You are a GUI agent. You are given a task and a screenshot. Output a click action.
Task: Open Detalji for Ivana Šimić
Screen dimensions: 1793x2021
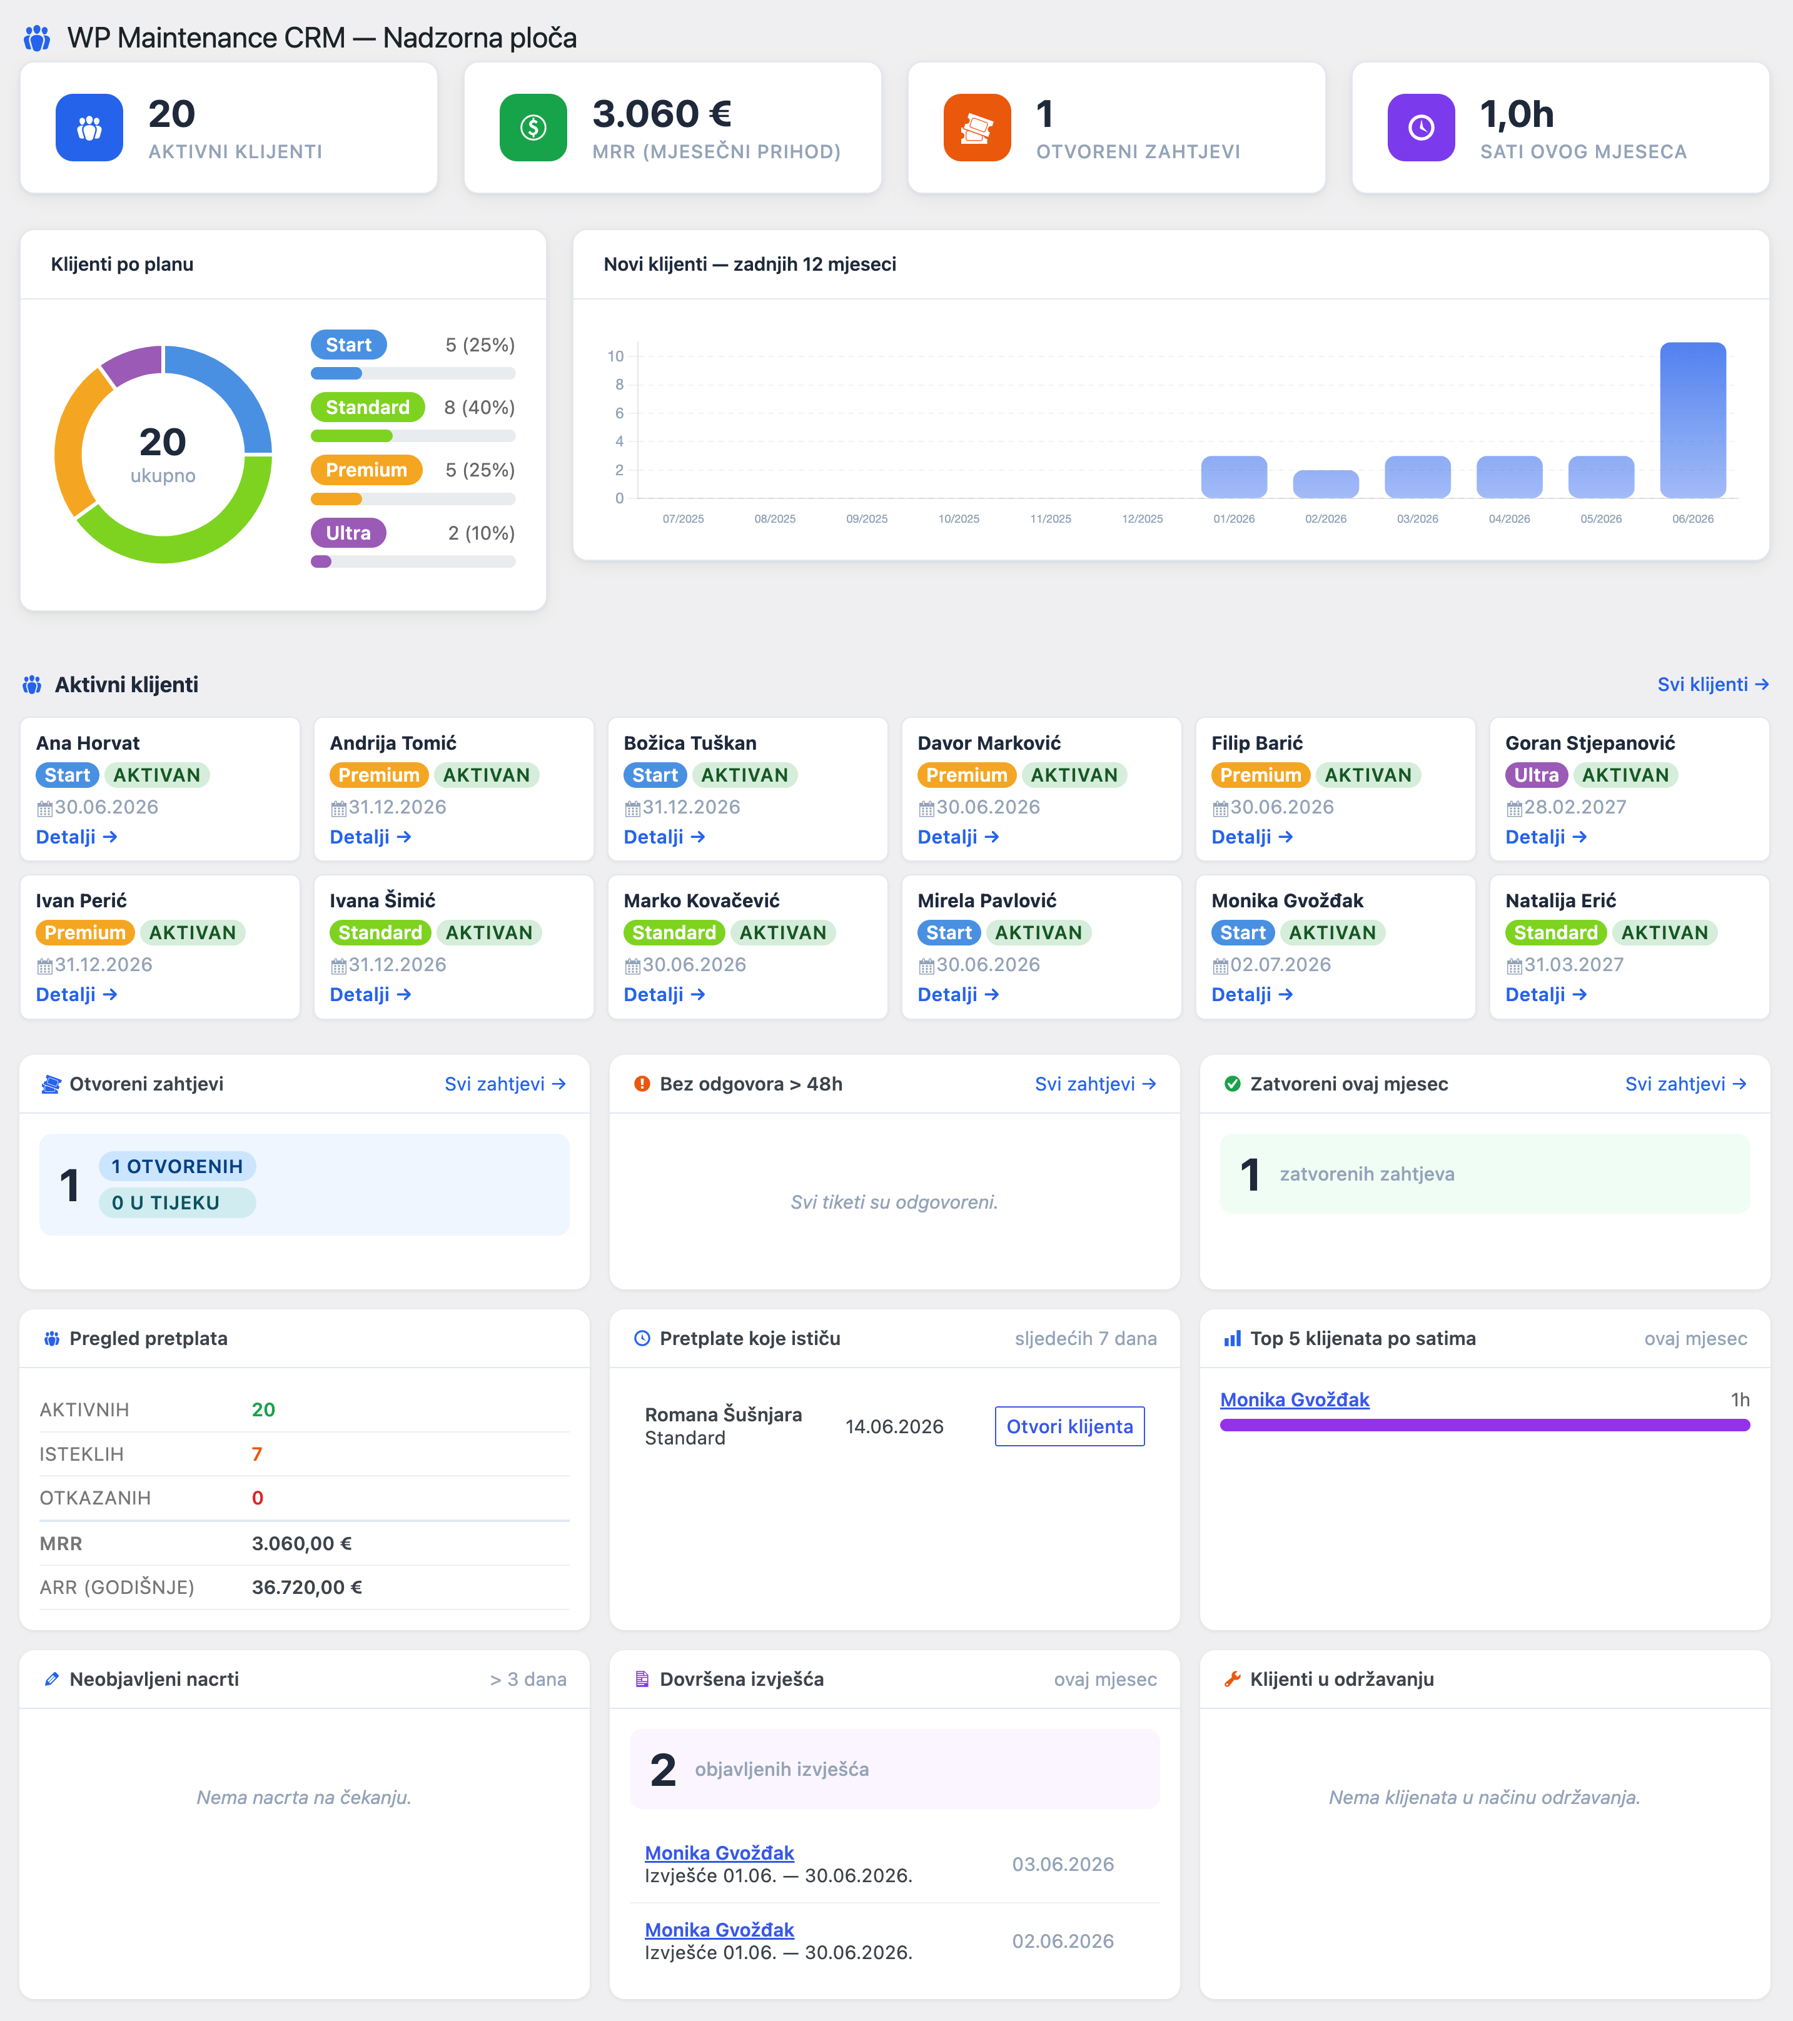[370, 995]
